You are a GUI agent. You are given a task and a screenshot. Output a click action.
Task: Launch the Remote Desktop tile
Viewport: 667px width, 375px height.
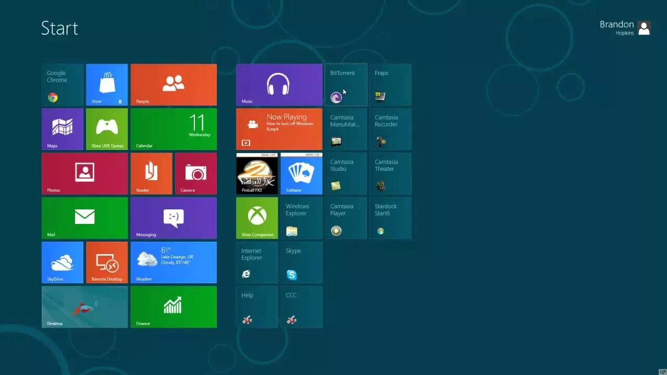tap(107, 262)
